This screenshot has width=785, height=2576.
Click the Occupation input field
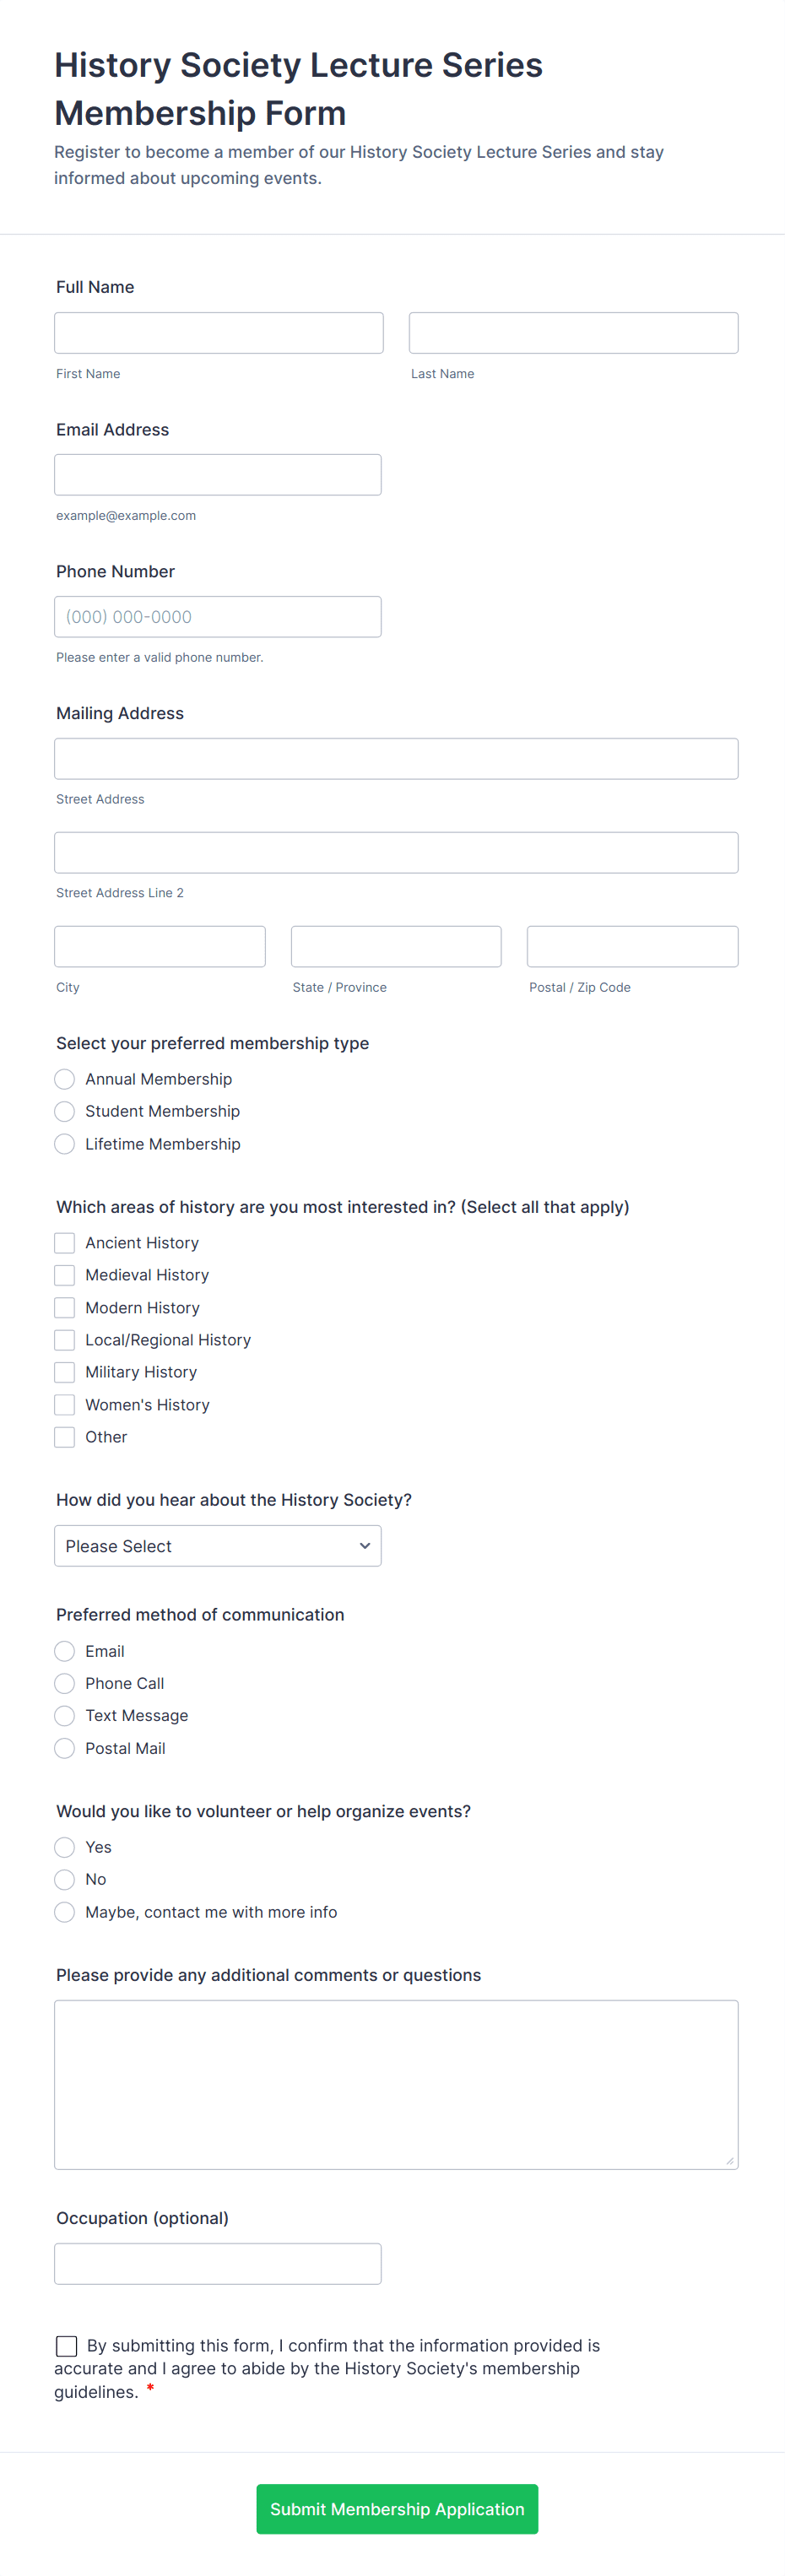coord(218,2264)
